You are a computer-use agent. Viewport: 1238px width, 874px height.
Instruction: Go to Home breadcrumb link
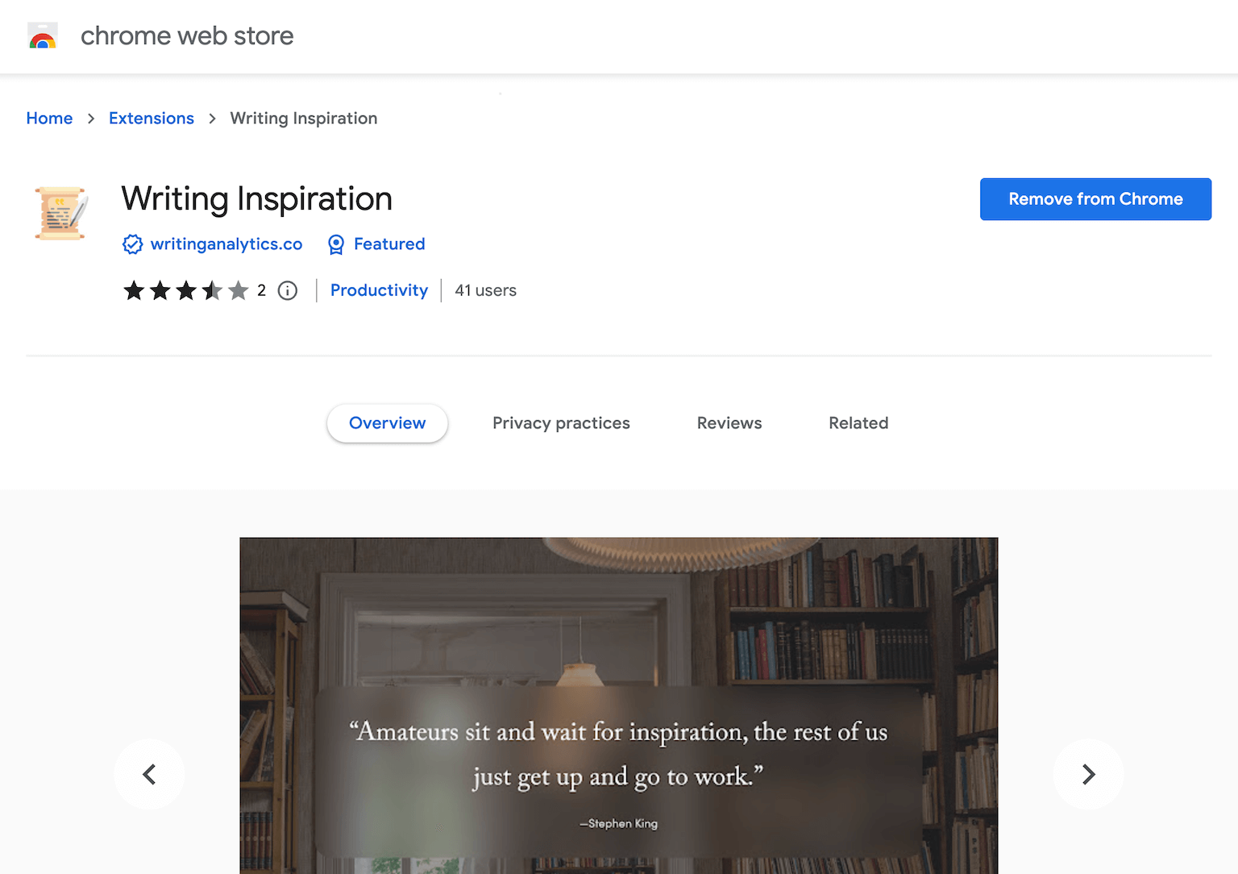49,119
